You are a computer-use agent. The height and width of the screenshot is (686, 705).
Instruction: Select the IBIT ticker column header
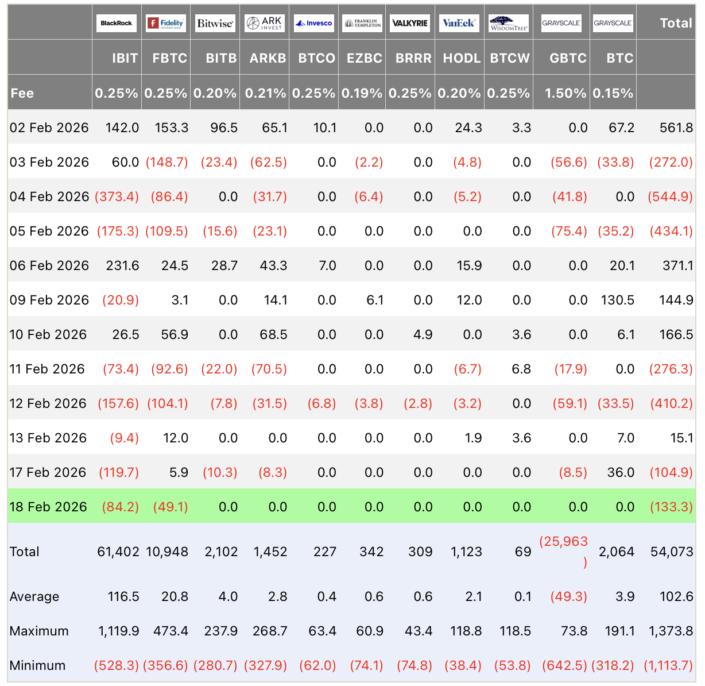[x=125, y=58]
